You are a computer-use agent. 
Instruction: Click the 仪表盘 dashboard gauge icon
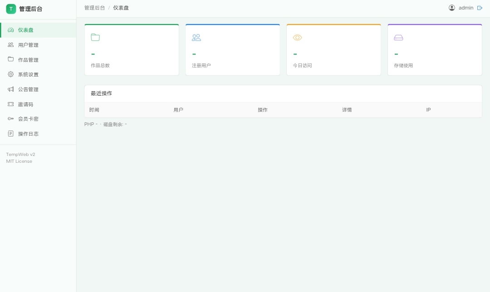pyautogui.click(x=10, y=30)
